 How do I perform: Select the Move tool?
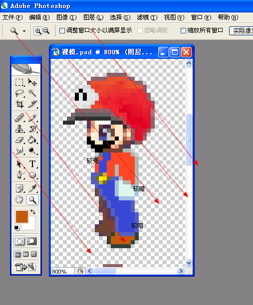32,82
